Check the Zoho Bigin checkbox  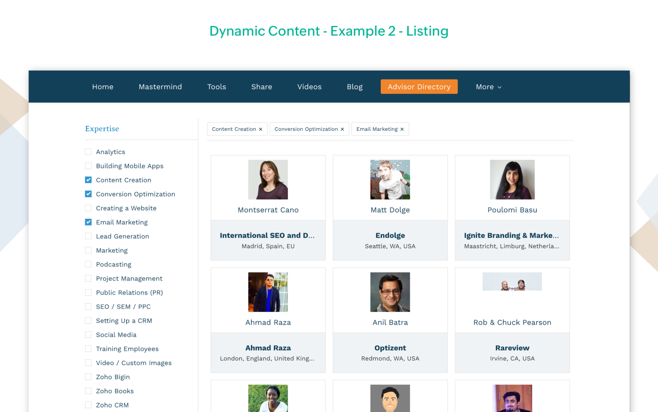tap(88, 377)
